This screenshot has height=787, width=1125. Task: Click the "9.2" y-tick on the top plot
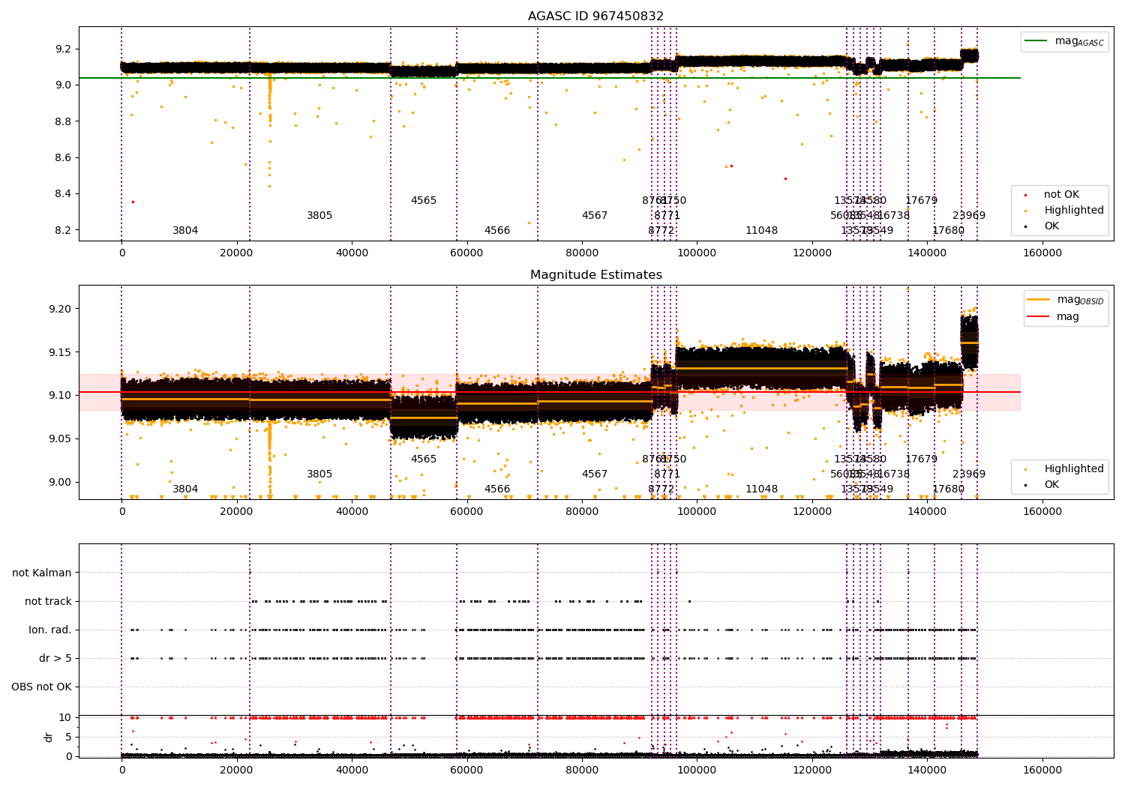coord(63,49)
